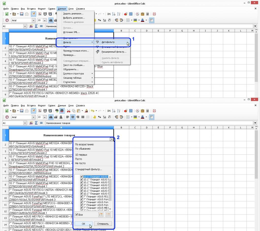
Task: Open 'Стандартный фильтр...' in filter popup
Action: [x=89, y=169]
